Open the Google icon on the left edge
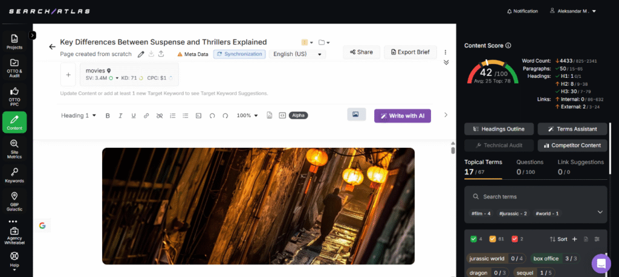Image resolution: width=619 pixels, height=277 pixels. click(x=42, y=225)
